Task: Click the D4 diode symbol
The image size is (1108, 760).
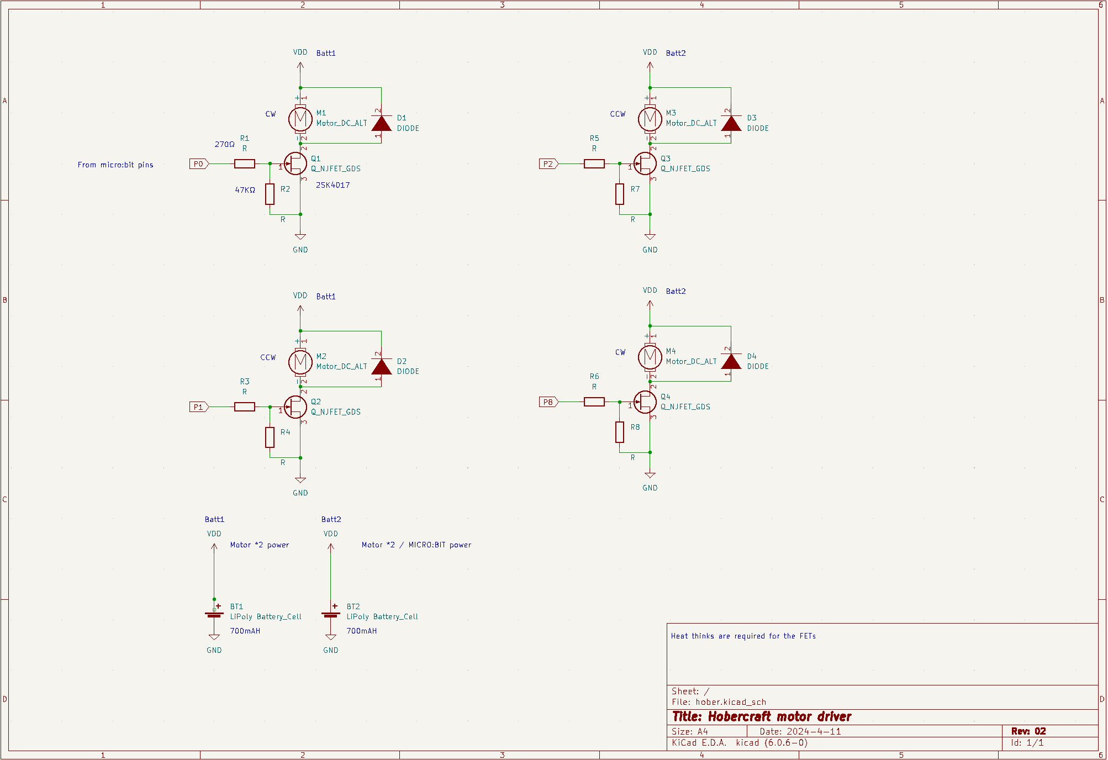Action: coord(731,361)
